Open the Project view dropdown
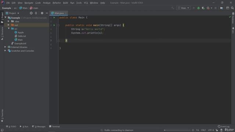235x132 pixels. (12, 13)
